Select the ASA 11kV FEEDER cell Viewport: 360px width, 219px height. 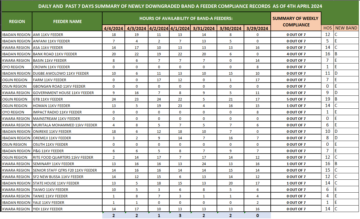[x=67, y=47]
